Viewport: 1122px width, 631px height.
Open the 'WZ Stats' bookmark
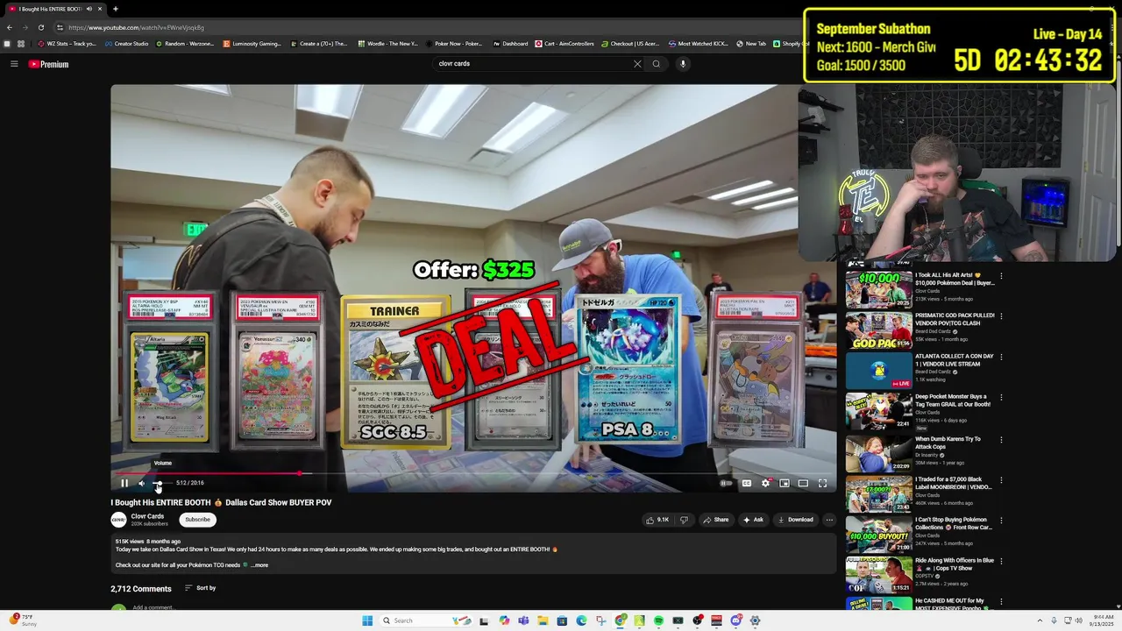(x=67, y=44)
